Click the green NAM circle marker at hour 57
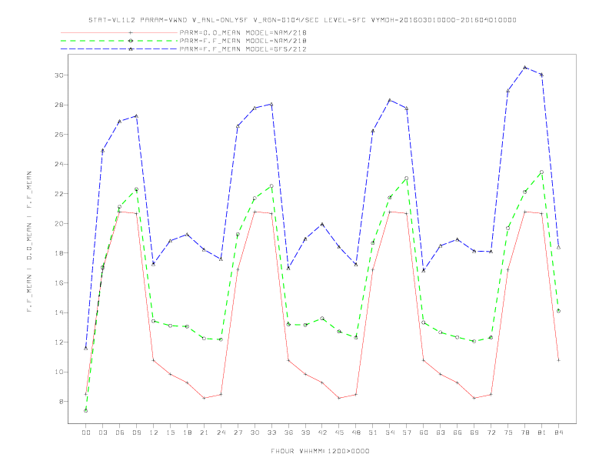 coord(407,179)
